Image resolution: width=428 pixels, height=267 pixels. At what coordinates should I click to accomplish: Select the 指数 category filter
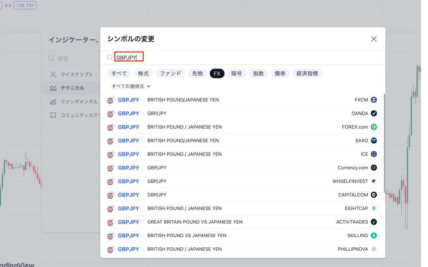pyautogui.click(x=258, y=74)
